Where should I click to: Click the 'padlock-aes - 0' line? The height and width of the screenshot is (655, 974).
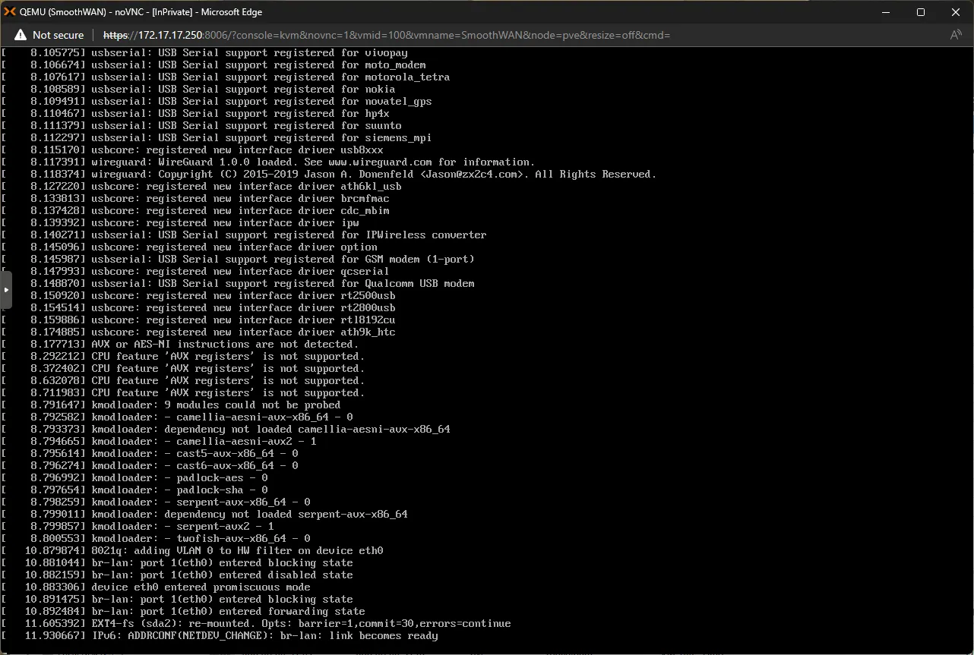134,478
